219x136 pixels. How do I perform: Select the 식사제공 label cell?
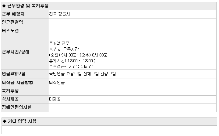point(25,99)
